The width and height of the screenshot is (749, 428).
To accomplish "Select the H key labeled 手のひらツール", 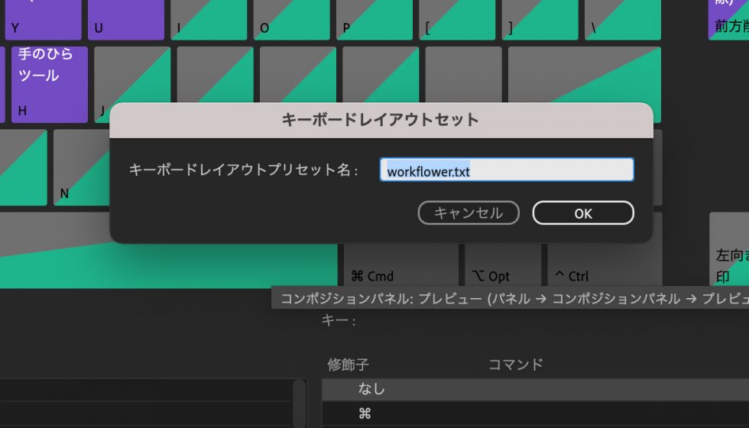I will 50,85.
